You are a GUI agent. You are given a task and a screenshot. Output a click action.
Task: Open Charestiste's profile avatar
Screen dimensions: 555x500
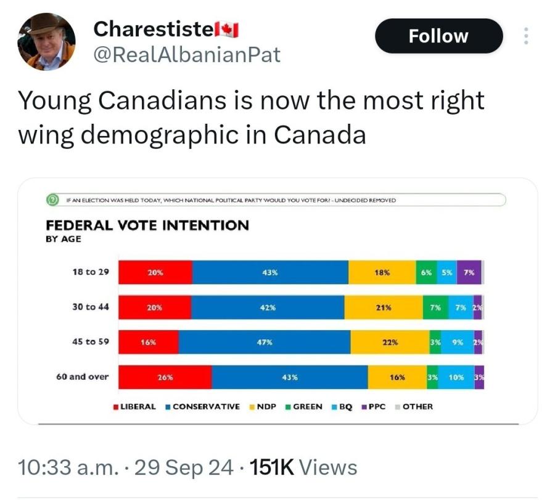click(46, 41)
